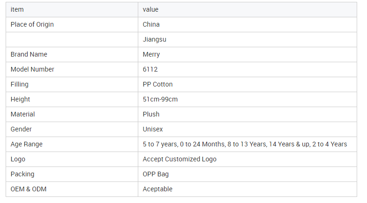The width and height of the screenshot is (367, 203).
Task: Click the model number value 6112
Action: (x=150, y=69)
